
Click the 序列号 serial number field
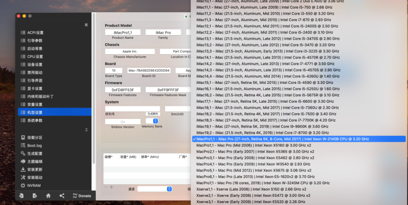(133, 109)
